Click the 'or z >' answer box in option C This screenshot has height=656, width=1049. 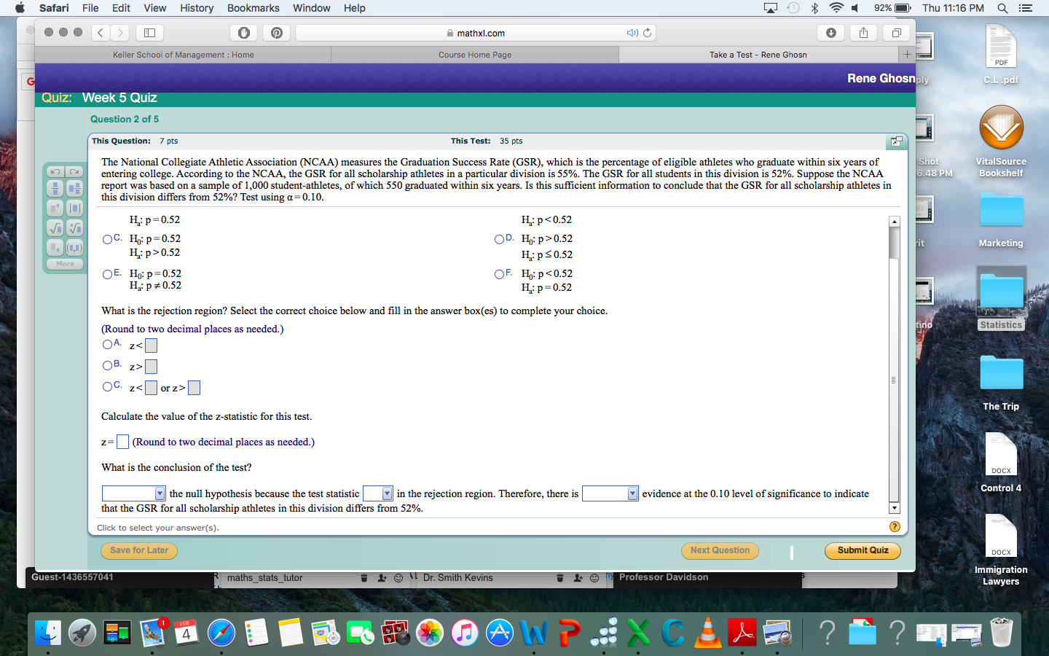click(x=194, y=388)
